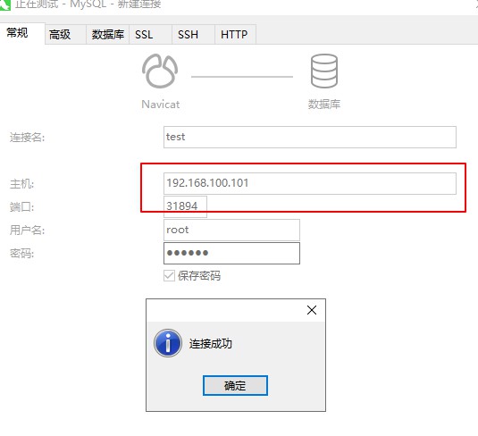Click the blue info icon in dialog
This screenshot has width=478, height=436.
click(168, 343)
